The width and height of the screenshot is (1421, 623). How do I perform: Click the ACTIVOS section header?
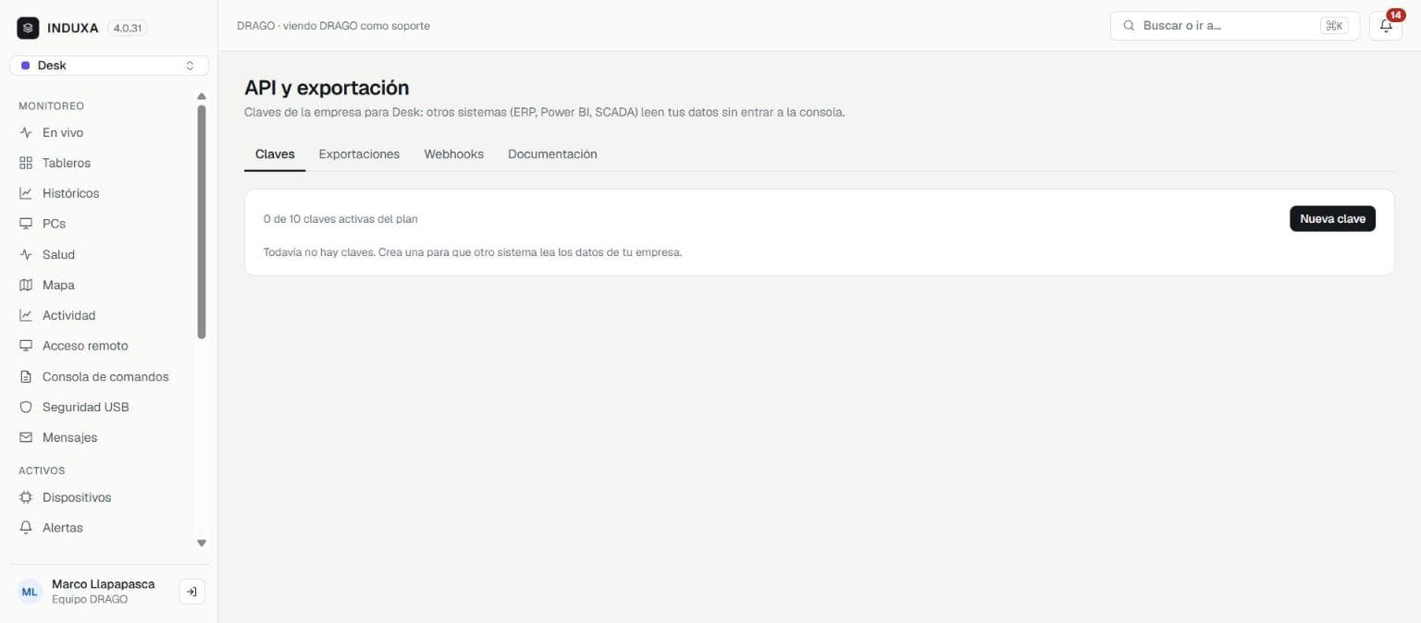click(x=42, y=470)
